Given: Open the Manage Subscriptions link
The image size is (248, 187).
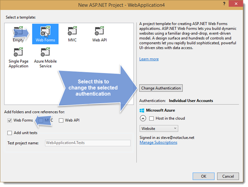Looking at the screenshot, I should click(158, 142).
